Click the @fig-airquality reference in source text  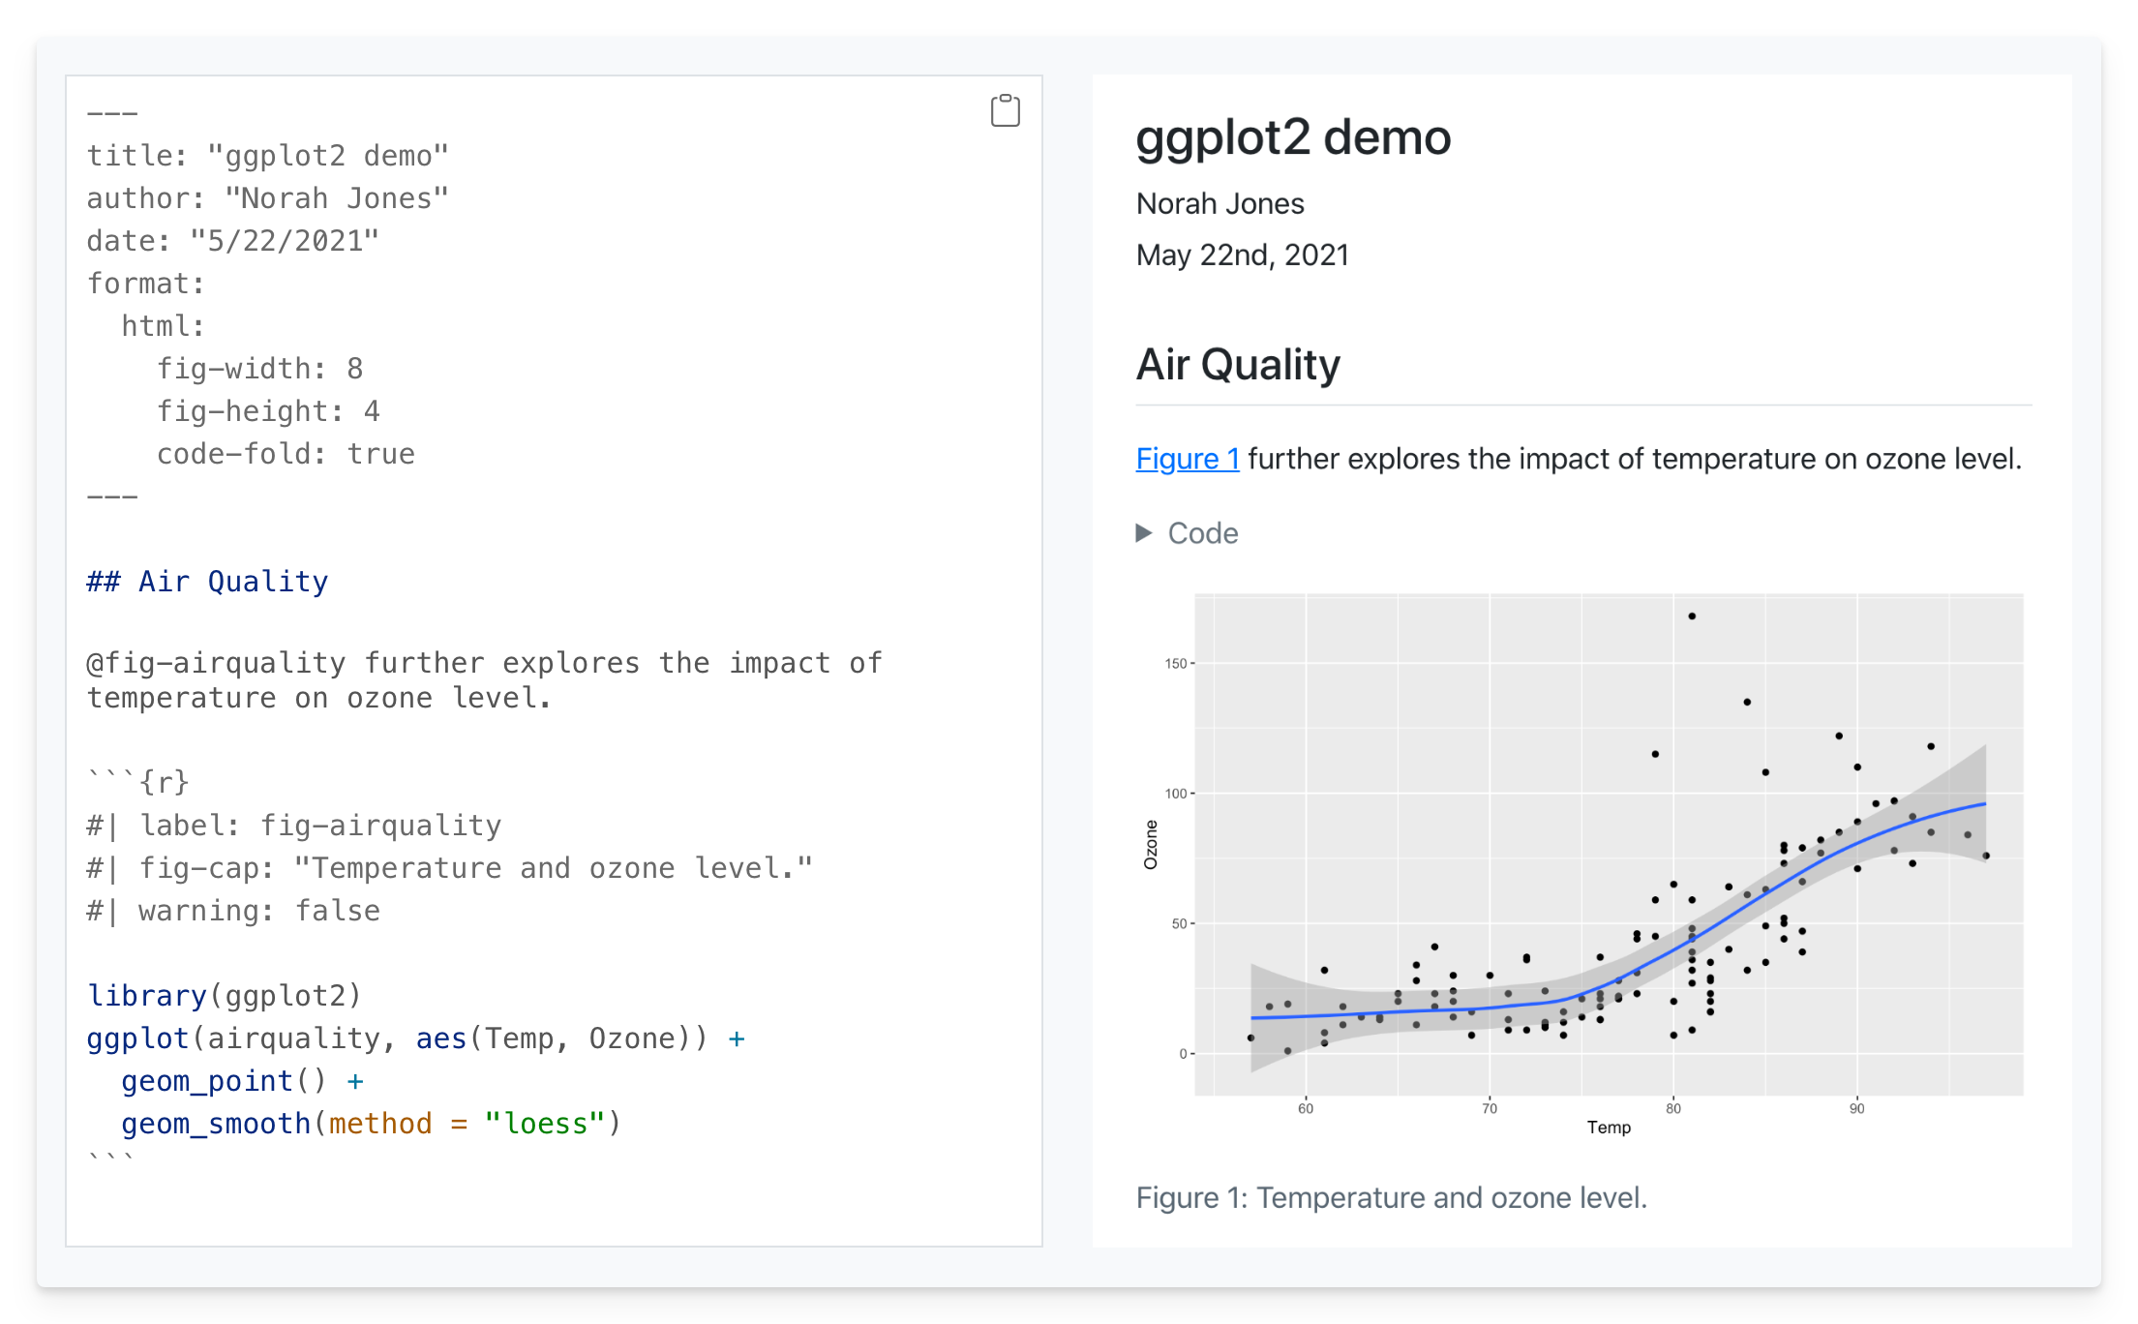(x=216, y=663)
